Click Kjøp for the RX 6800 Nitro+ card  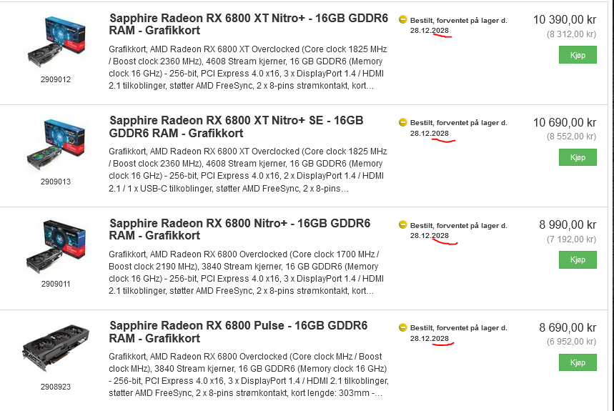[578, 260]
